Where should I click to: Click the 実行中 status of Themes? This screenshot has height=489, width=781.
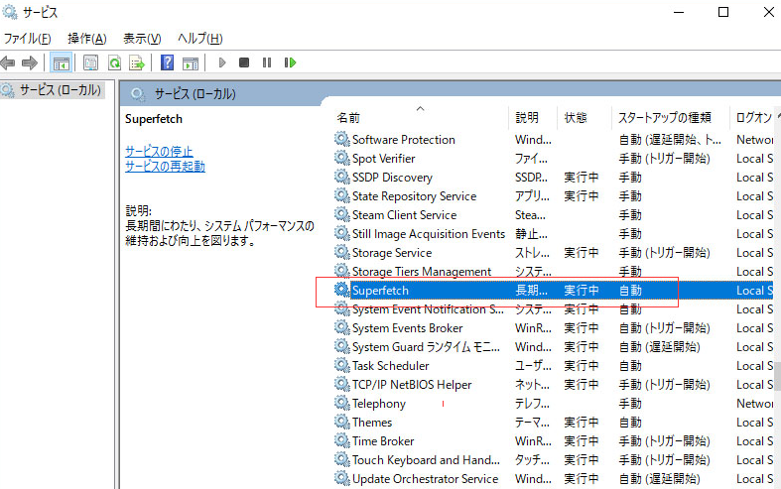[x=582, y=422]
